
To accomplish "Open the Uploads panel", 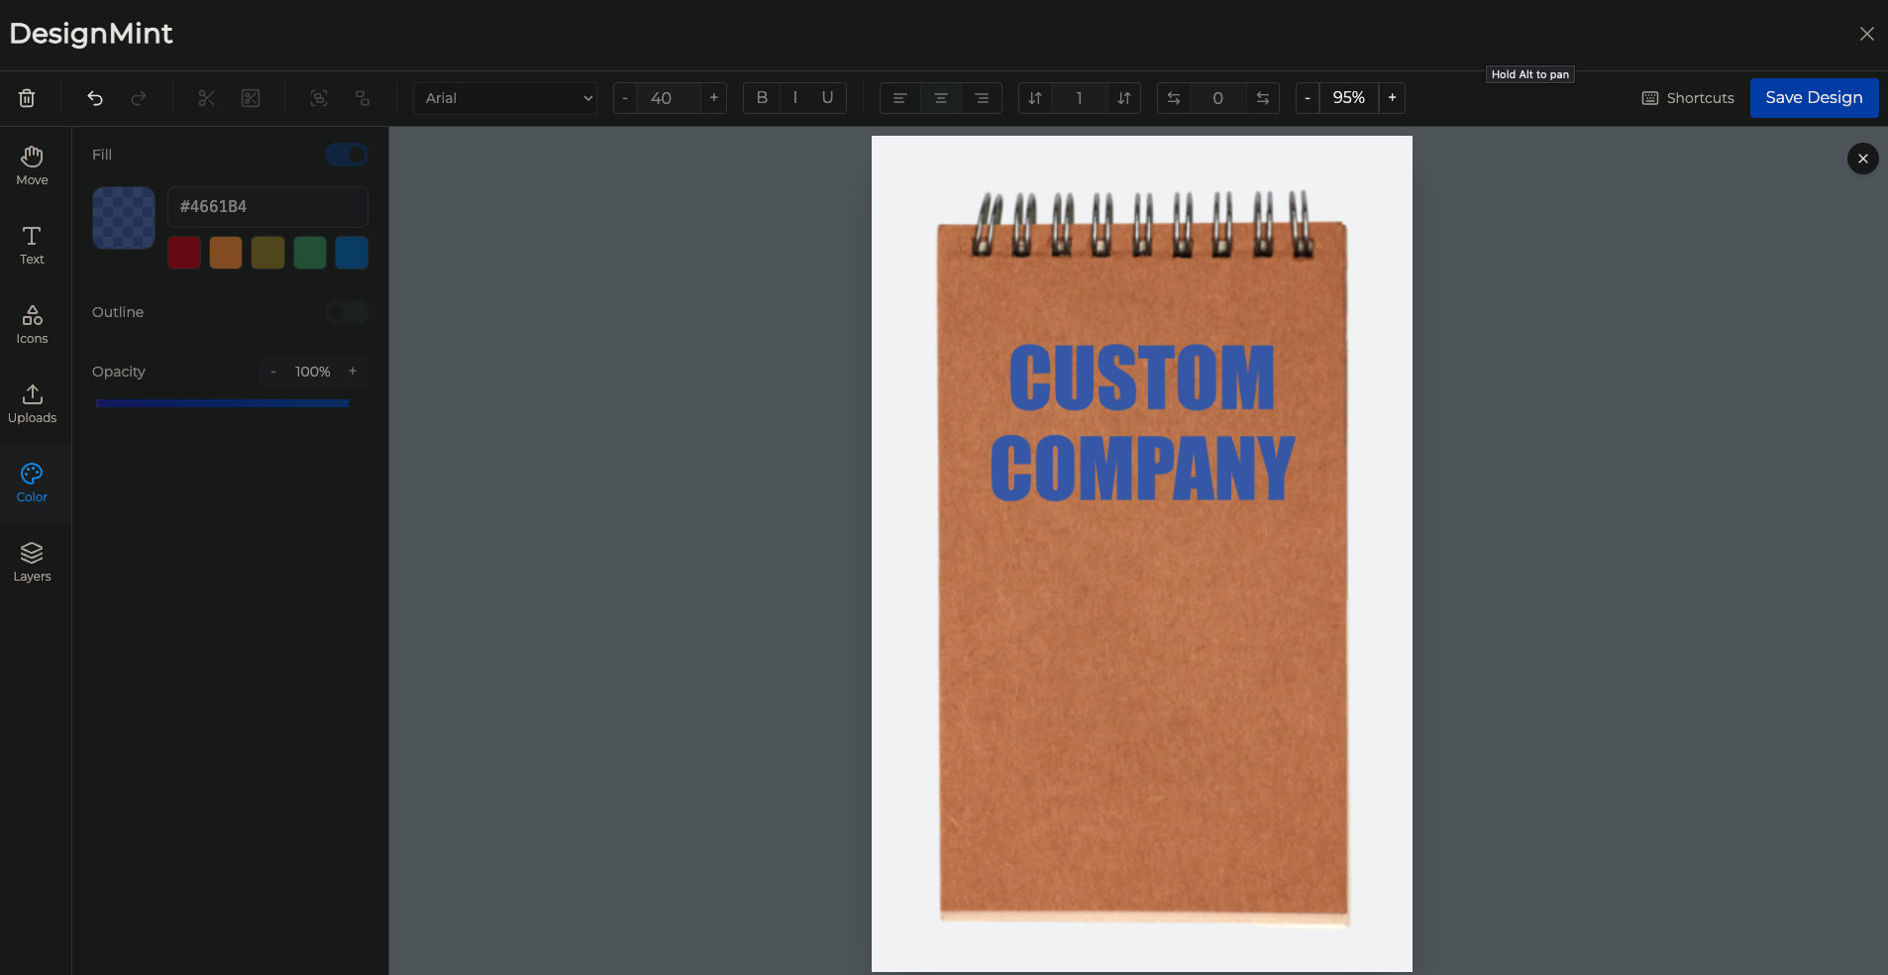I will point(32,404).
